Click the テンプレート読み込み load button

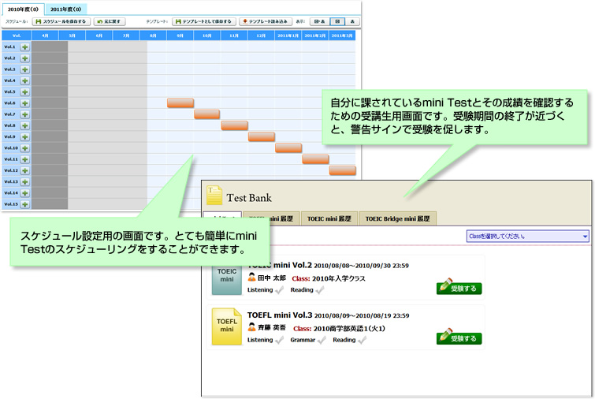click(x=266, y=21)
